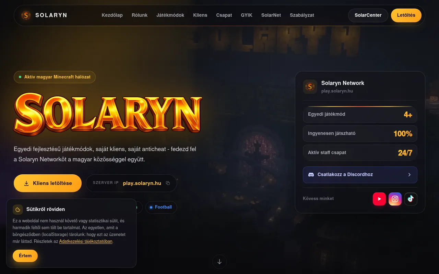Open the Csapat nav item
Viewport: 439px width, 274px height.
coord(224,15)
